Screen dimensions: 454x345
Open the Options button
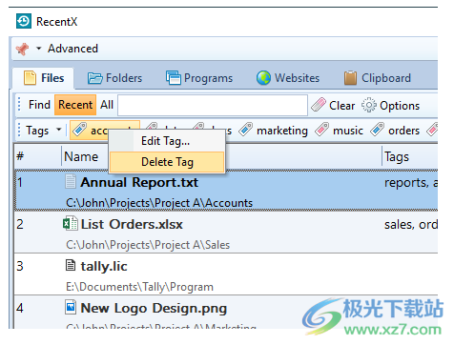click(x=390, y=105)
